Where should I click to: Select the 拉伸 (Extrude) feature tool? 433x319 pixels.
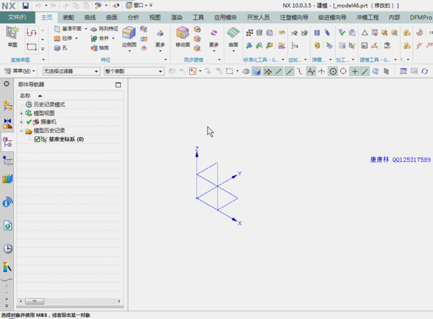coord(63,38)
